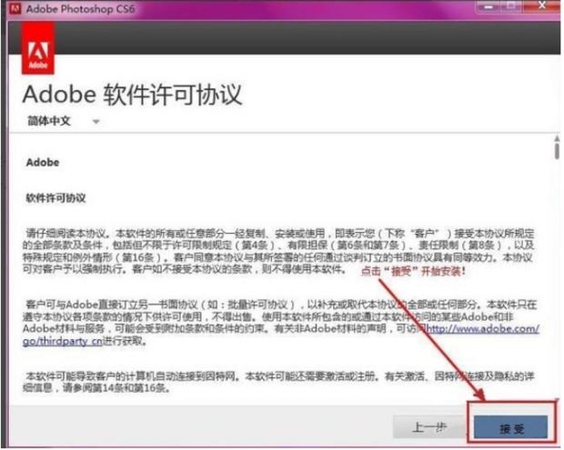Viewport: 564px width, 450px height.
Task: Click the paragraph starting 请仔细阅读本协议
Action: [x=278, y=251]
